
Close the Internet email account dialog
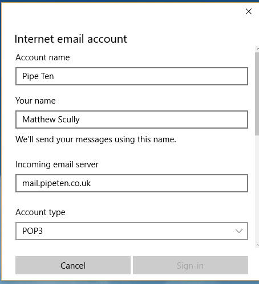coord(249,11)
